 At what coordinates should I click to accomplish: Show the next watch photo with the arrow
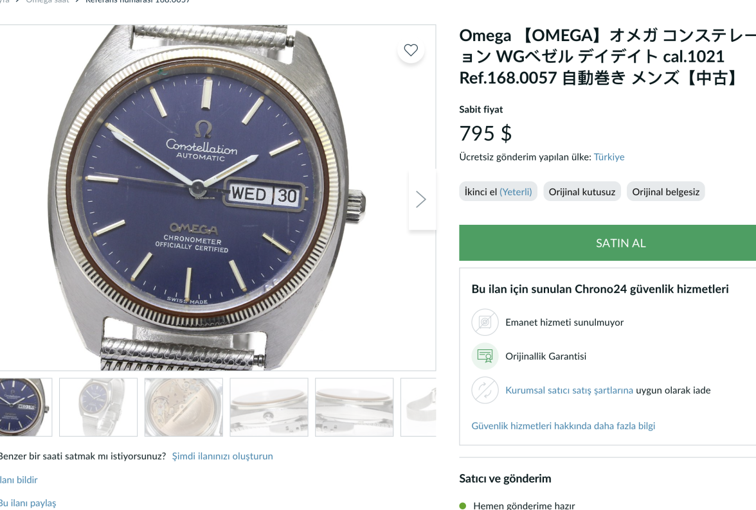coord(421,199)
